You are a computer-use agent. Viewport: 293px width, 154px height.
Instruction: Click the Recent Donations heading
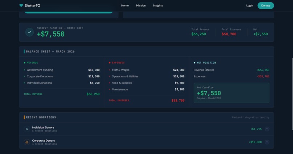pos(41,117)
